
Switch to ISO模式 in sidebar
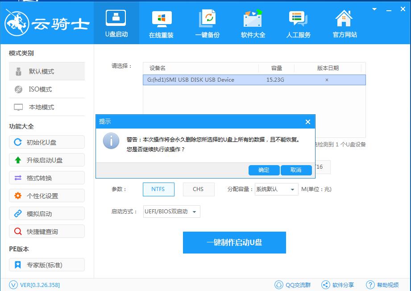[x=47, y=89]
